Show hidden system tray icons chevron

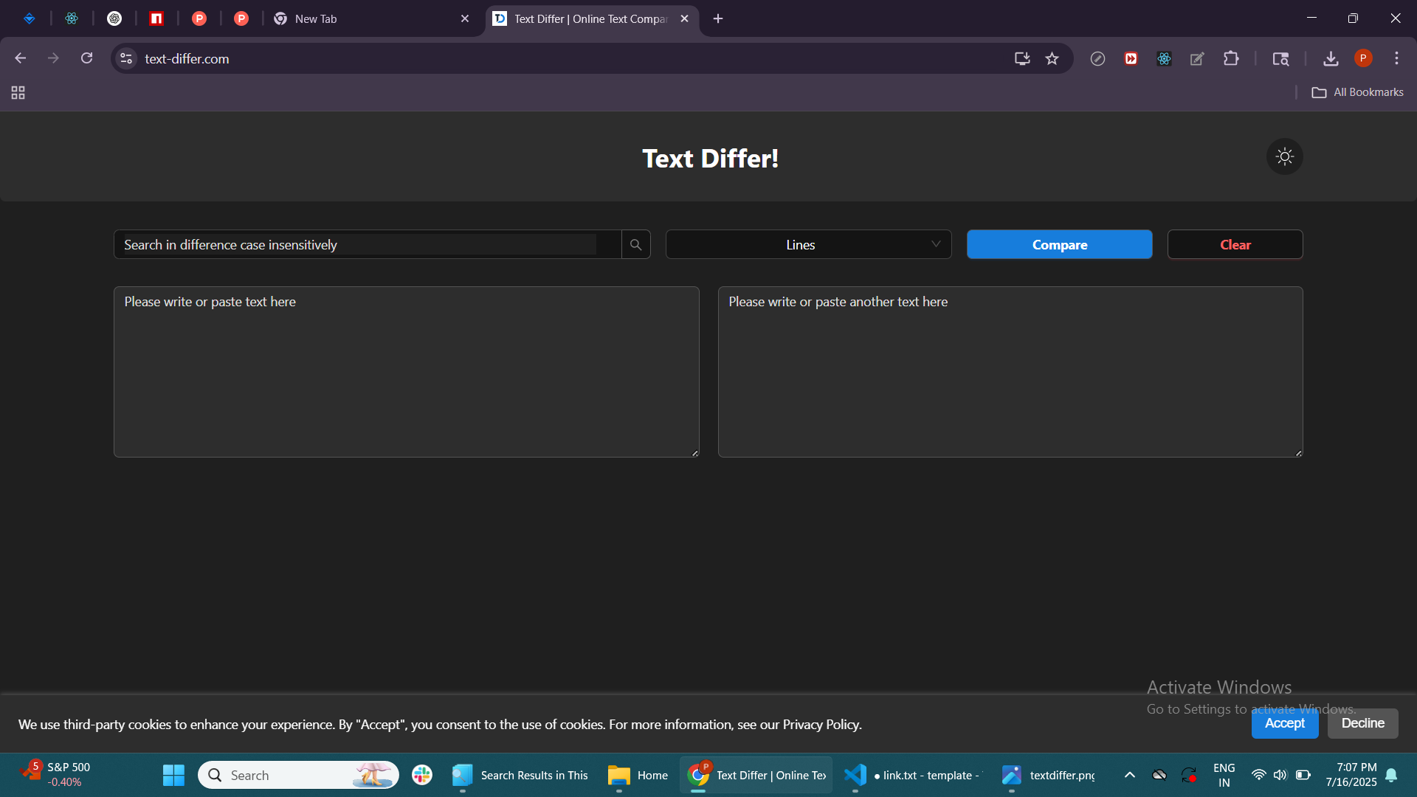pos(1129,775)
